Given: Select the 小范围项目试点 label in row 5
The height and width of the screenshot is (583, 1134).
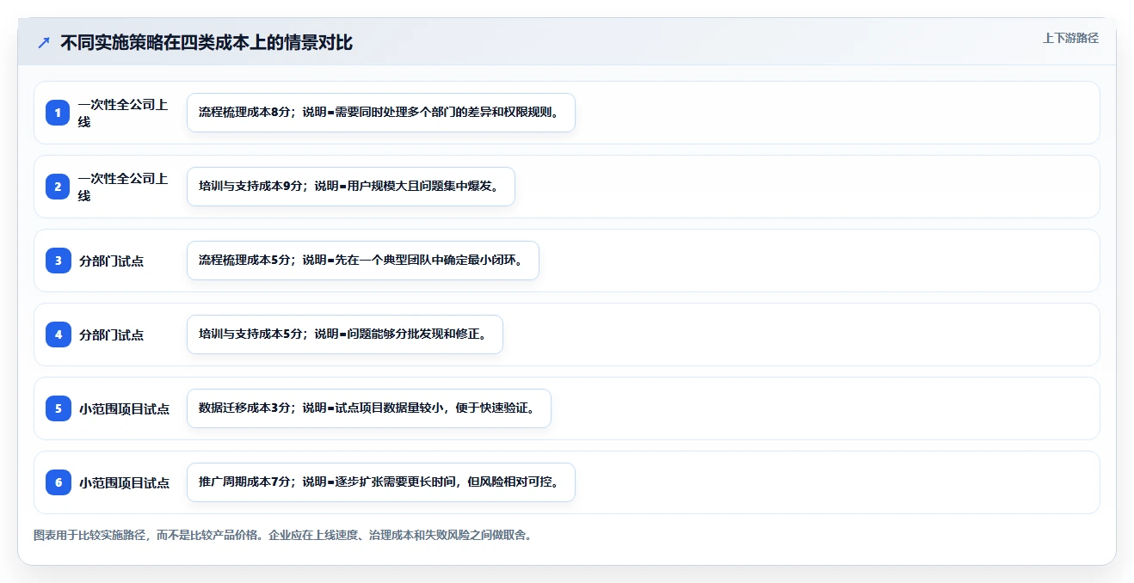Looking at the screenshot, I should click(x=124, y=408).
